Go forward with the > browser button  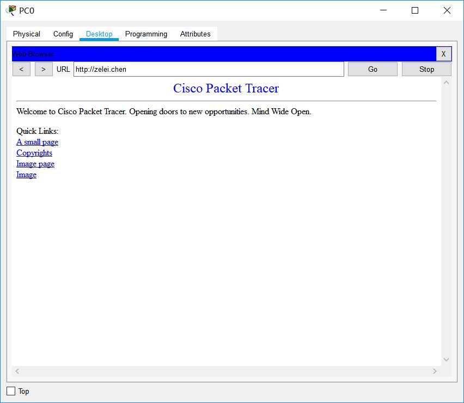[x=44, y=69]
